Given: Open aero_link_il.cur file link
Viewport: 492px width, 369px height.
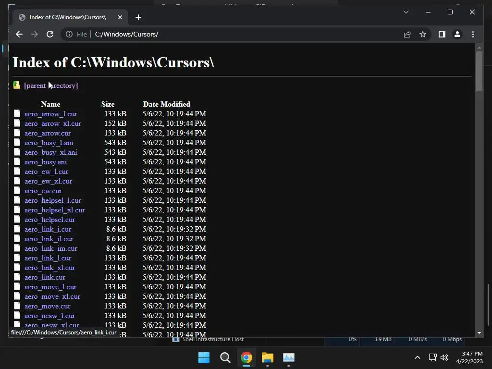Looking at the screenshot, I should [x=49, y=239].
